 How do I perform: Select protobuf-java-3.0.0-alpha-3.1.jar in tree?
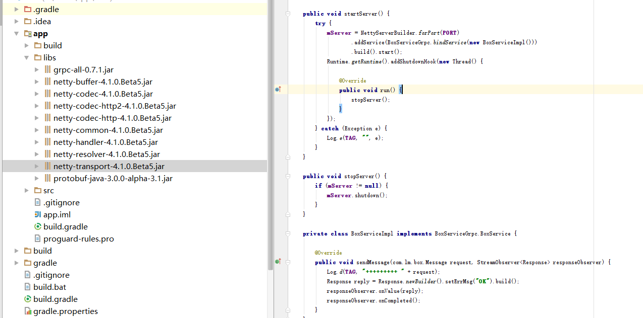click(113, 179)
